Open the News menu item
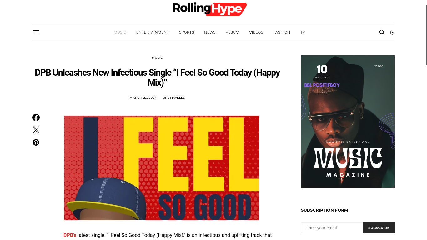Image resolution: width=427 pixels, height=240 pixels. [x=210, y=32]
